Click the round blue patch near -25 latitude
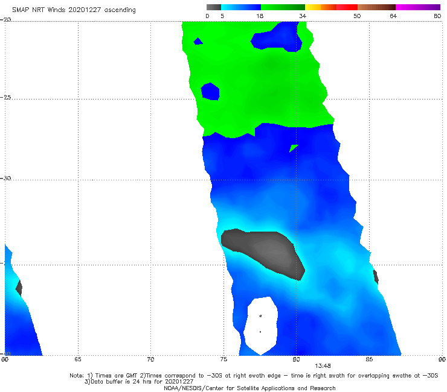This screenshot has width=447, height=392. tap(210, 92)
